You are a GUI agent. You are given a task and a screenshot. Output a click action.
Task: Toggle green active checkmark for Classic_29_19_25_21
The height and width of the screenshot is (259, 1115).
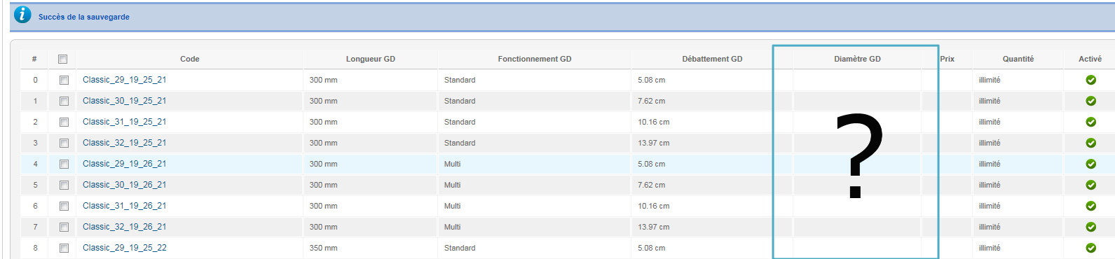pos(1090,80)
